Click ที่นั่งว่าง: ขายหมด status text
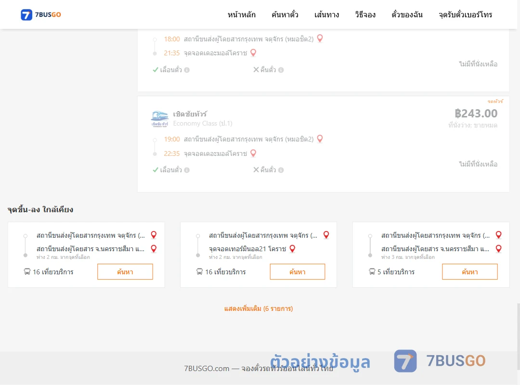This screenshot has width=520, height=385. tap(473, 125)
